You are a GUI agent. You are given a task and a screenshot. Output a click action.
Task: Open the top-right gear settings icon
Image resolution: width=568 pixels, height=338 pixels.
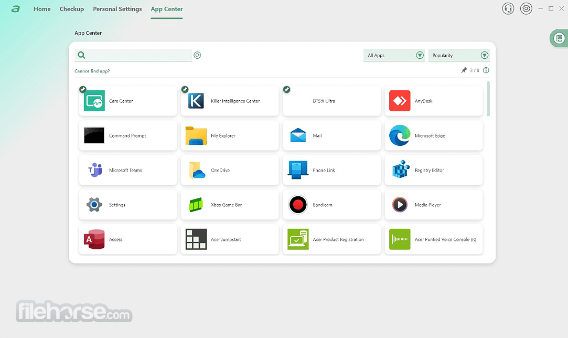coord(526,8)
